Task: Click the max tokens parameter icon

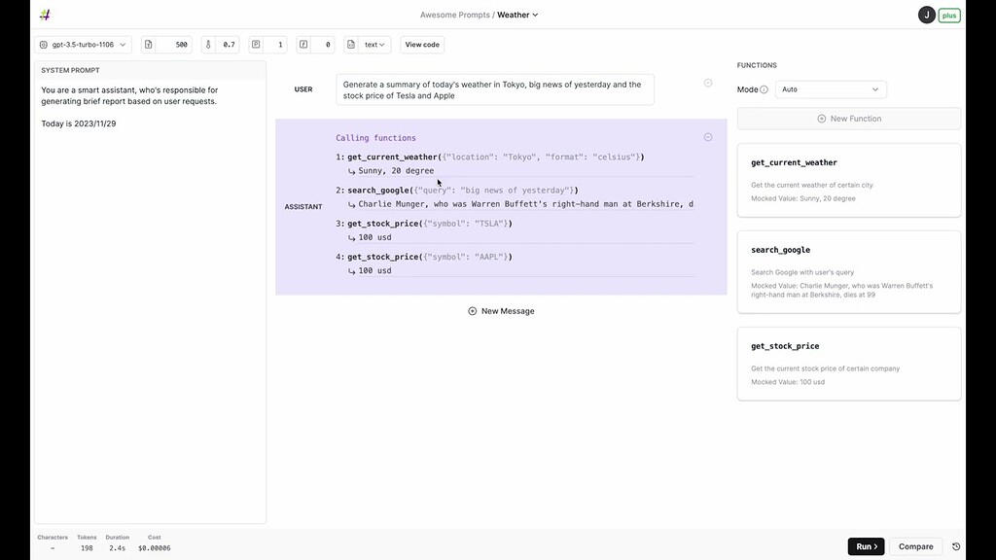Action: click(148, 44)
